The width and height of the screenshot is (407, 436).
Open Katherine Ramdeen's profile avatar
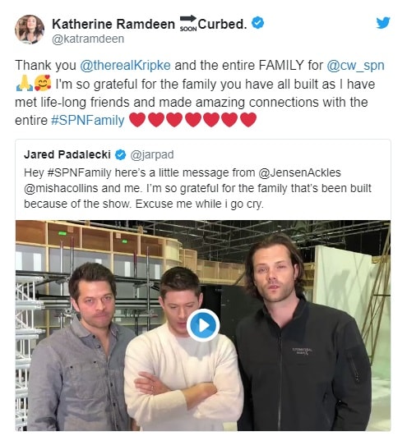tap(30, 30)
